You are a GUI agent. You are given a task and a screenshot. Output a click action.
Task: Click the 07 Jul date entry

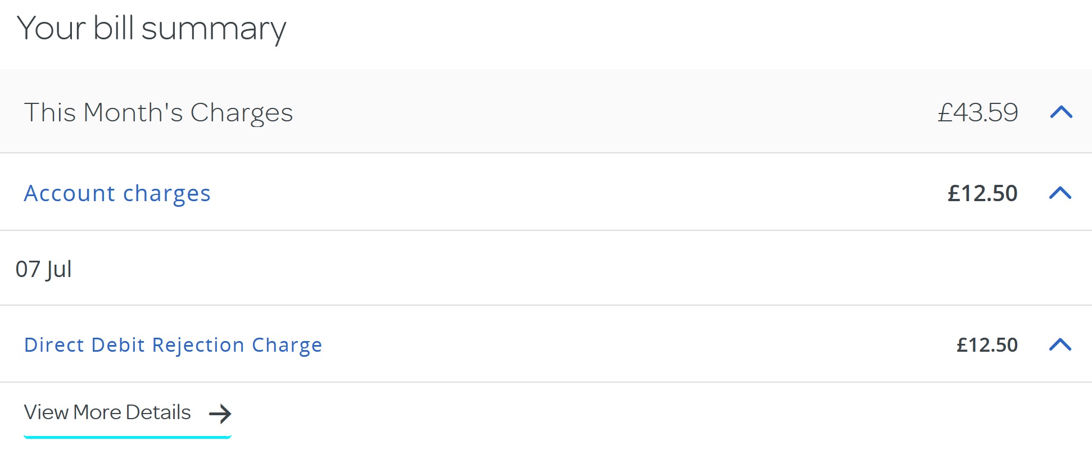pos(44,269)
